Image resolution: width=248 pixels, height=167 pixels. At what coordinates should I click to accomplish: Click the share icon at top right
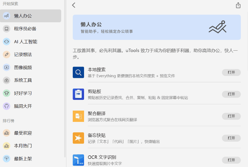click(238, 5)
